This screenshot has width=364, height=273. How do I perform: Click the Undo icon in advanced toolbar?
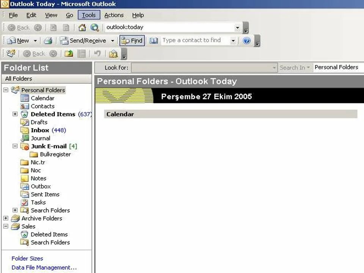[97, 54]
